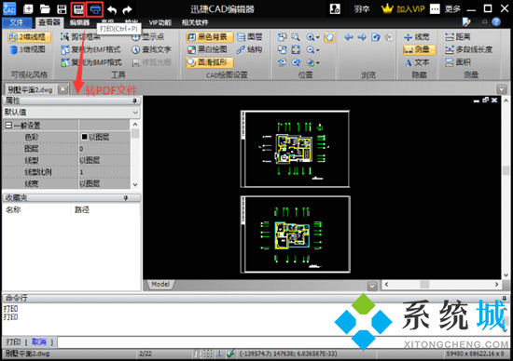513x361 pixels.
Task: Save the drawing with the floppy icon
Action: coord(62,8)
